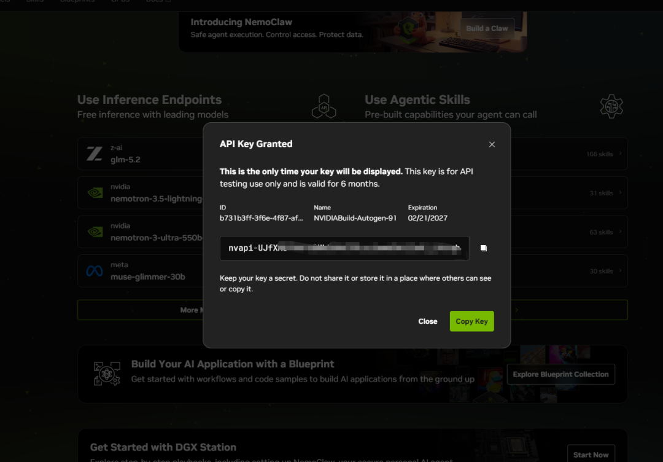Click the Use Inference Endpoints heading

tap(149, 100)
